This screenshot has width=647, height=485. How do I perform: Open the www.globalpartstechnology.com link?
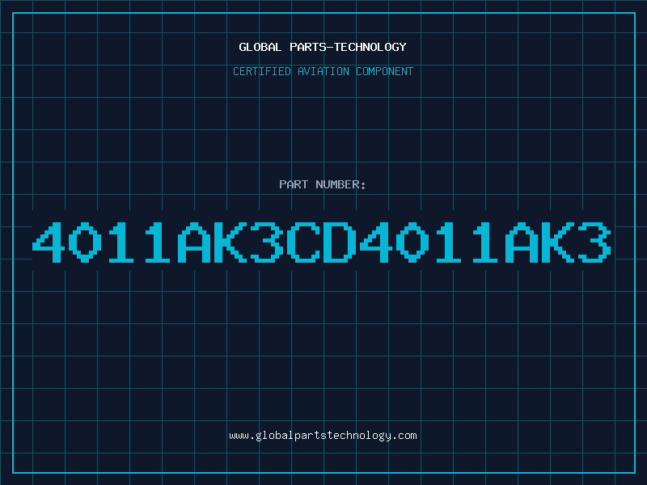pos(323,436)
